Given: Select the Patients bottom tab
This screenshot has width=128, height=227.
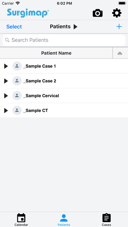Looking at the screenshot, I should [64, 220].
